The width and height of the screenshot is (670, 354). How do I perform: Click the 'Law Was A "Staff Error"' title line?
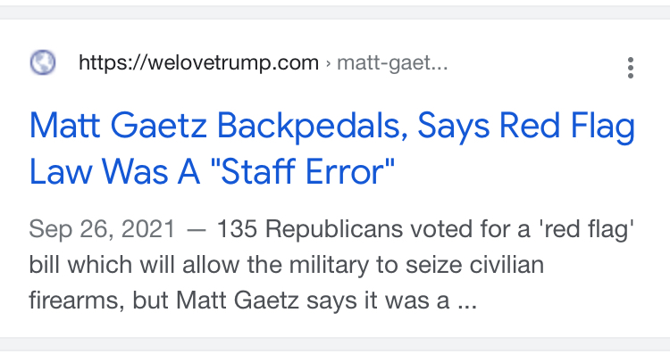point(212,171)
